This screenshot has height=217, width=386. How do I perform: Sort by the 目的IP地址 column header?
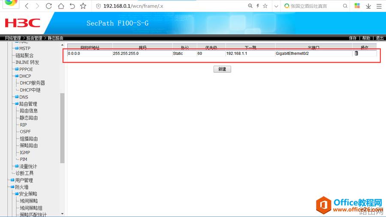click(90, 48)
